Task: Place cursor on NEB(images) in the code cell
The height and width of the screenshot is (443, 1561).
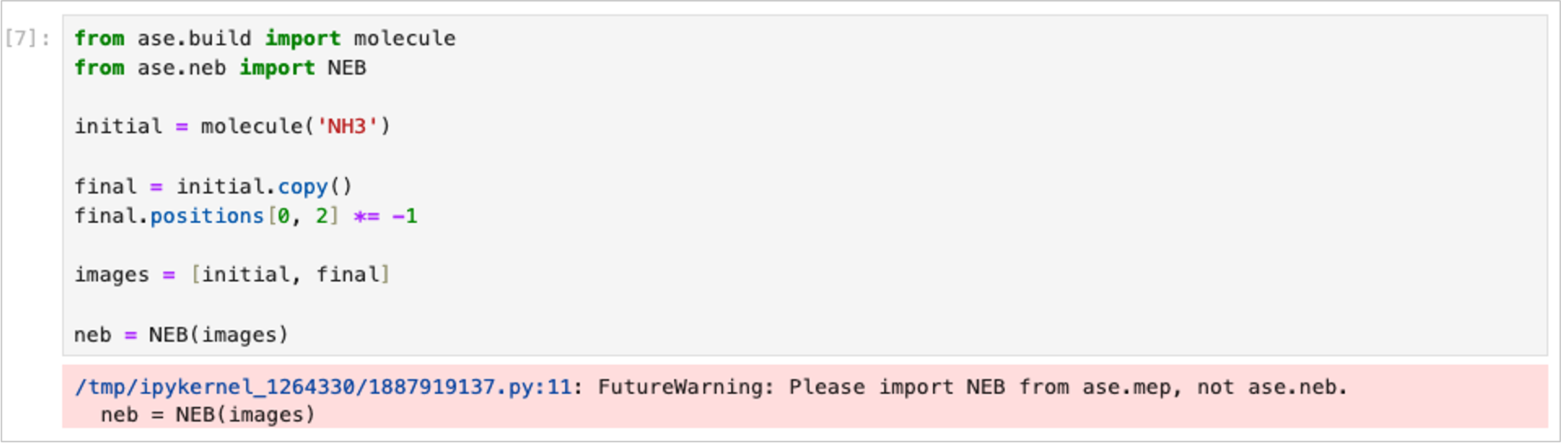Action: 218,335
